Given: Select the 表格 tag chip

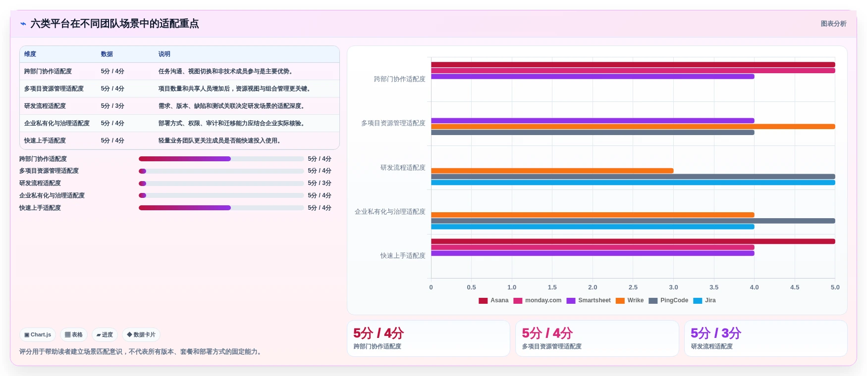Looking at the screenshot, I should coord(74,335).
